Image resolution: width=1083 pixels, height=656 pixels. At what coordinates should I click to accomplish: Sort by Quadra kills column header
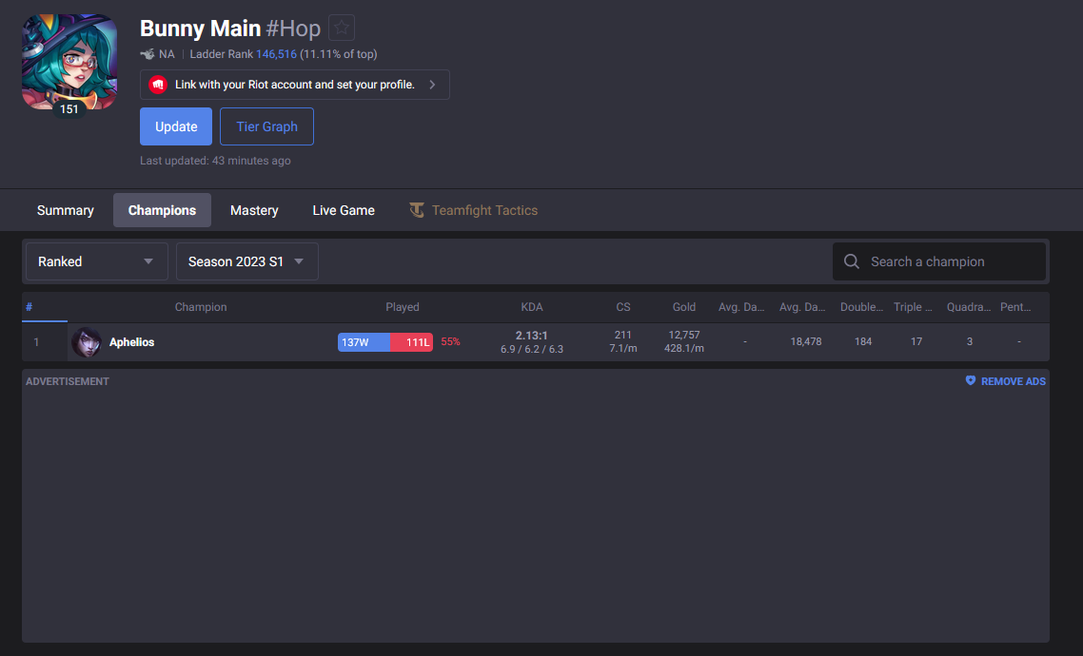969,307
